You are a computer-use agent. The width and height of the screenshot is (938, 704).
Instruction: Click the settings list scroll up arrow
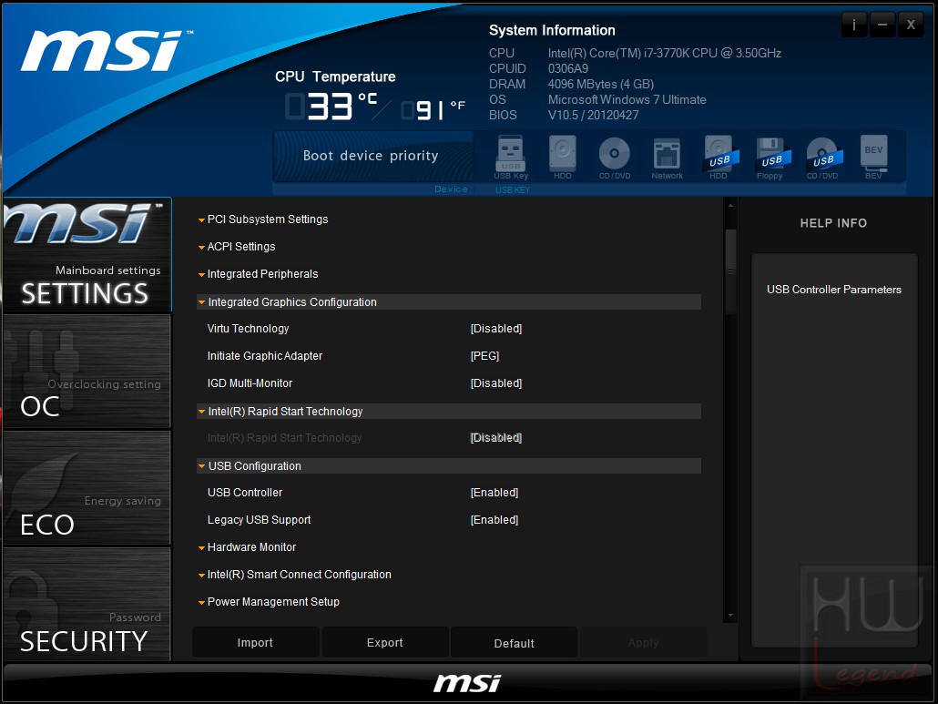tap(730, 206)
